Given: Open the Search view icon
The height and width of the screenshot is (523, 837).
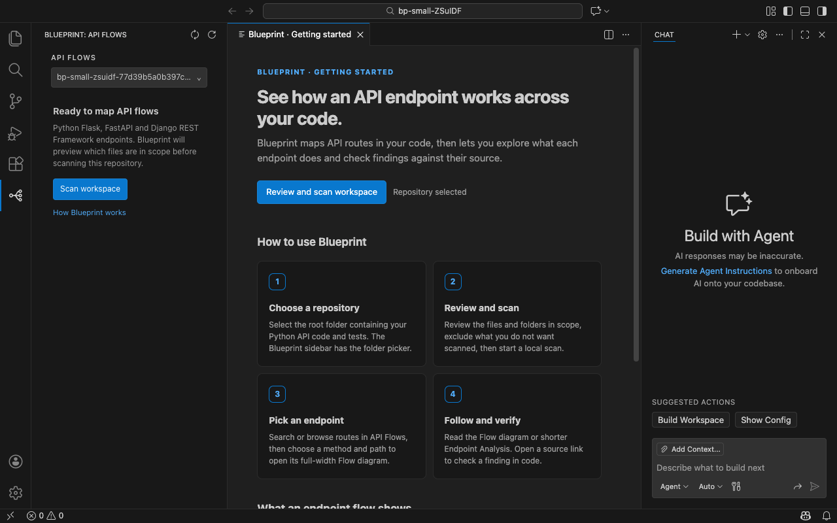Looking at the screenshot, I should click(16, 70).
